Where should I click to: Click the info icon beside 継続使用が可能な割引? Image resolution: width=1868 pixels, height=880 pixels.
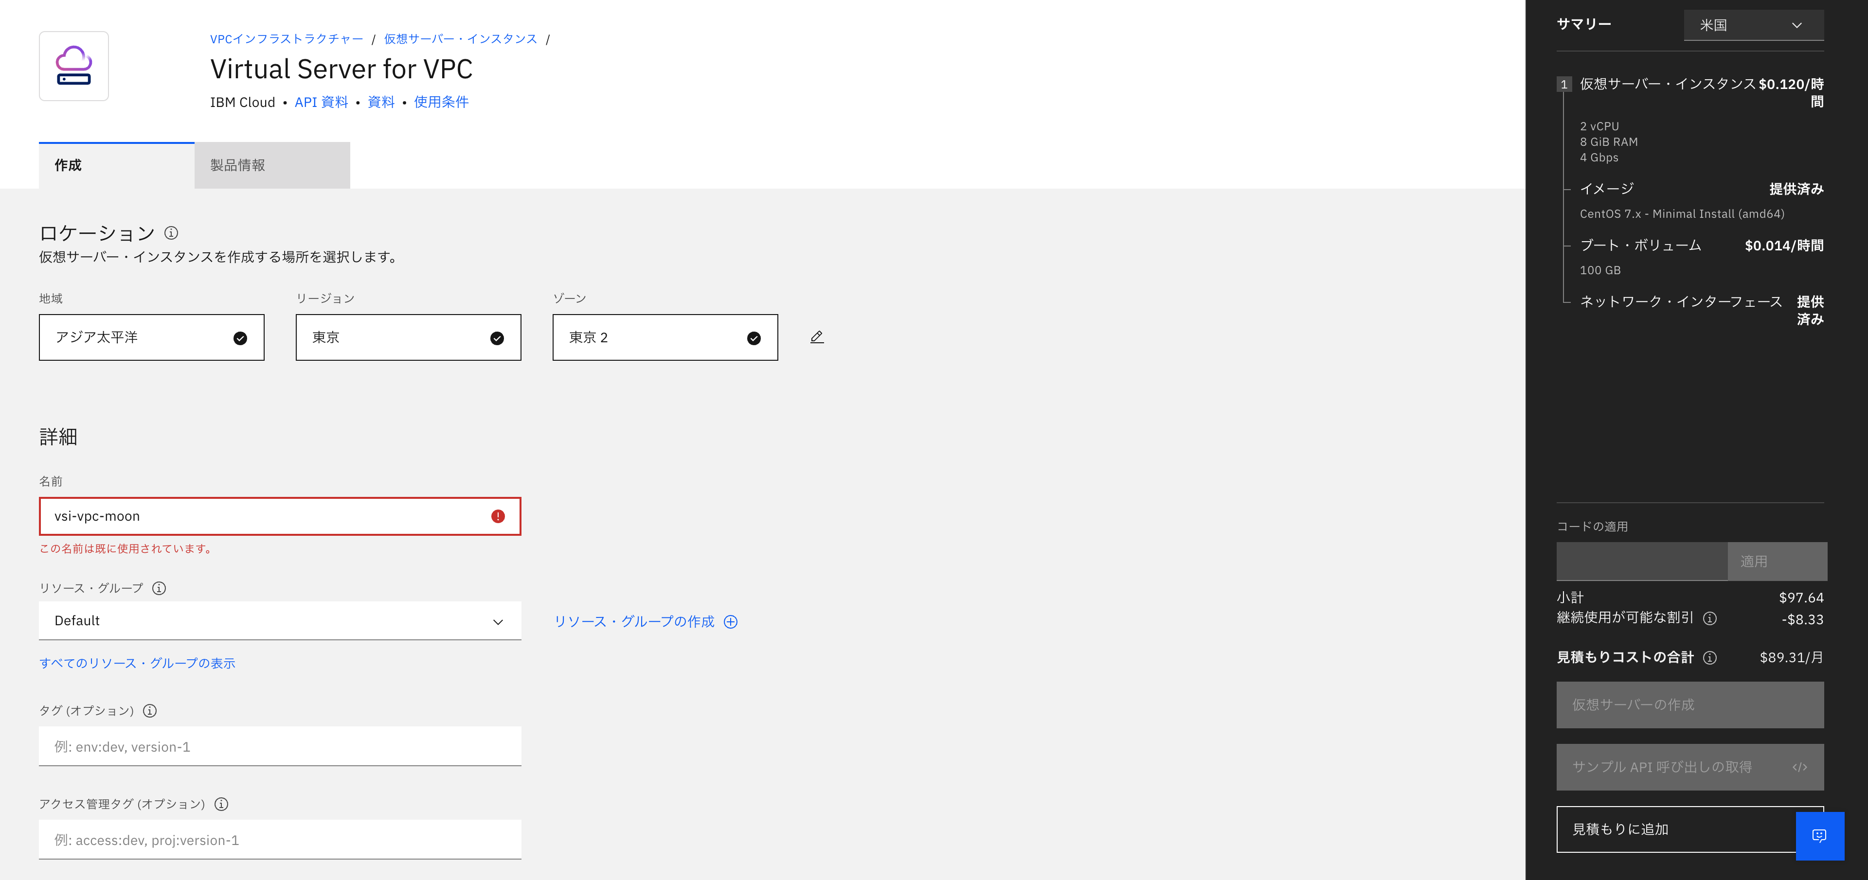(x=1710, y=618)
